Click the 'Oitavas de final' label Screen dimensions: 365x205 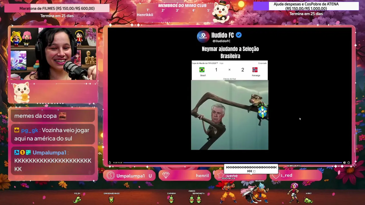coord(230,79)
